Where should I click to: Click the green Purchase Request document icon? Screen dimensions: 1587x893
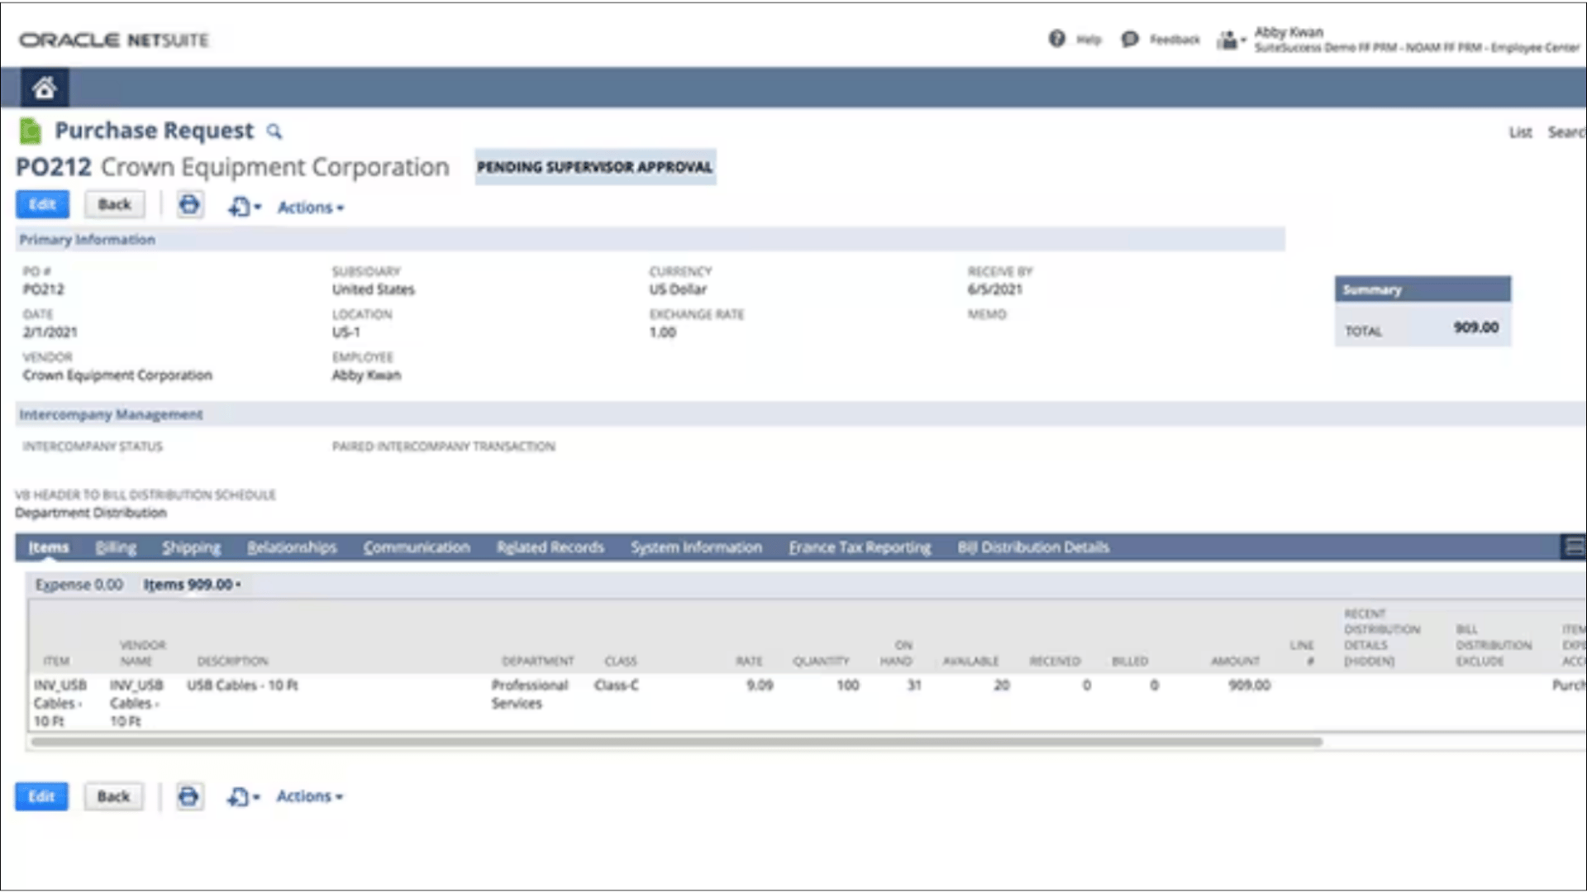tap(30, 131)
